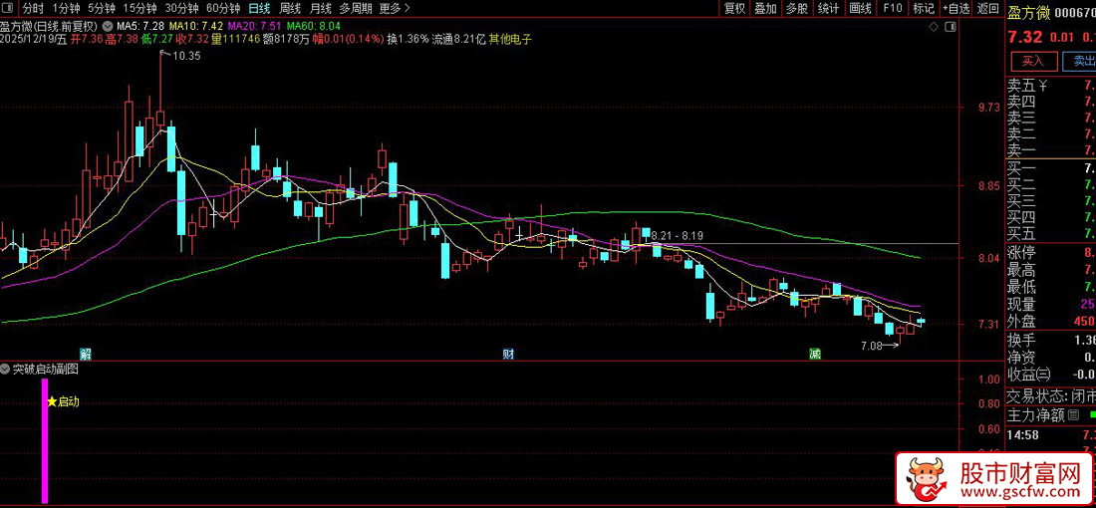
Task: Click the 交易状态 status row
Action: 1050,396
